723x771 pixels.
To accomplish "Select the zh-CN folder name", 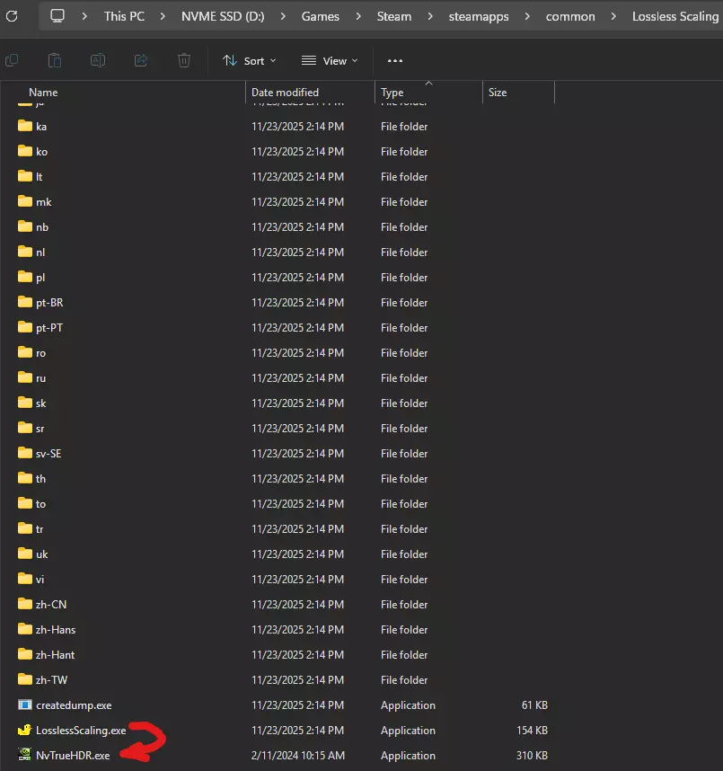I will pos(51,605).
